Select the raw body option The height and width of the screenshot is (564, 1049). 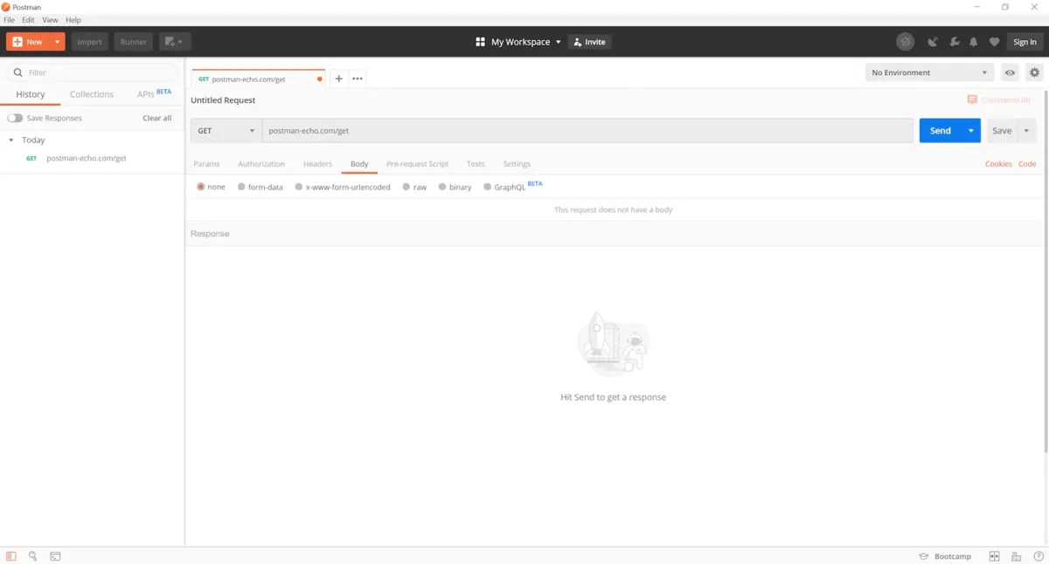pos(406,187)
